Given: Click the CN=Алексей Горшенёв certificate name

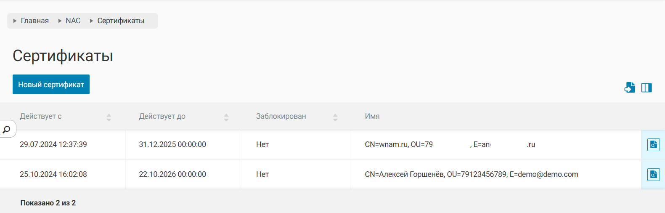Looking at the screenshot, I should (x=471, y=174).
